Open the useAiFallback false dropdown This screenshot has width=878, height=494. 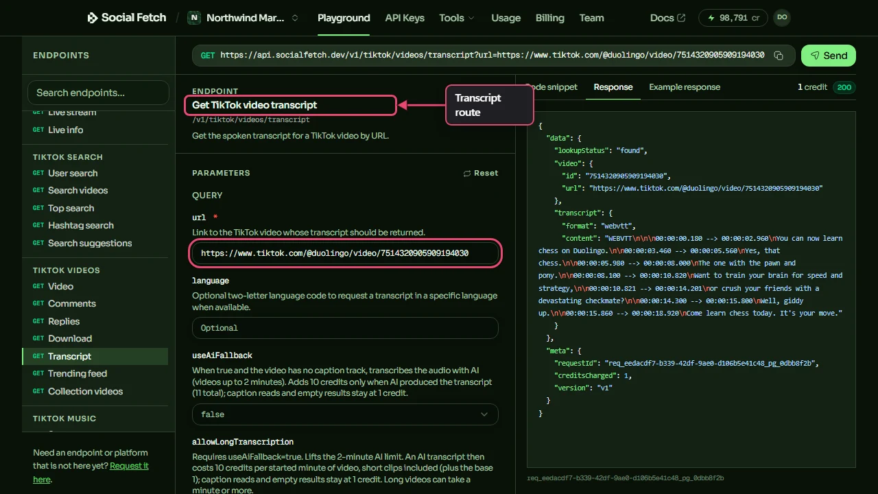click(x=345, y=414)
